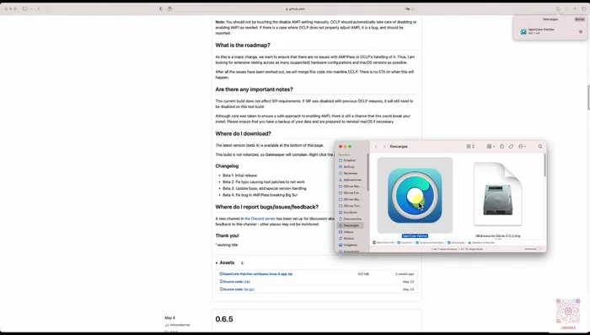
Task: Click Macintosh HD in Finder path bar
Action: 383,243
